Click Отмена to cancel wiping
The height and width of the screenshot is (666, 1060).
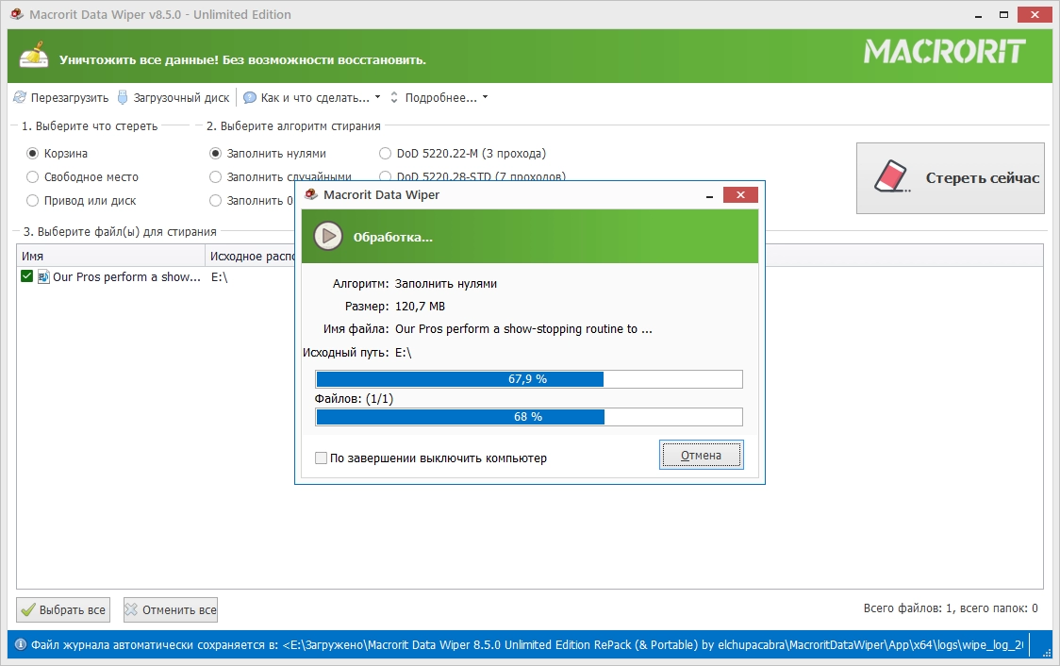[701, 455]
